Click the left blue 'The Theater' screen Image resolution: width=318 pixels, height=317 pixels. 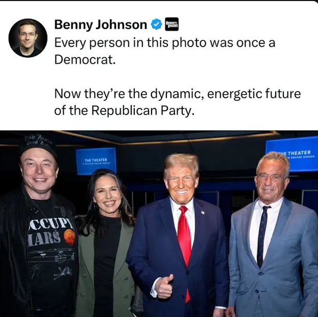(x=96, y=161)
